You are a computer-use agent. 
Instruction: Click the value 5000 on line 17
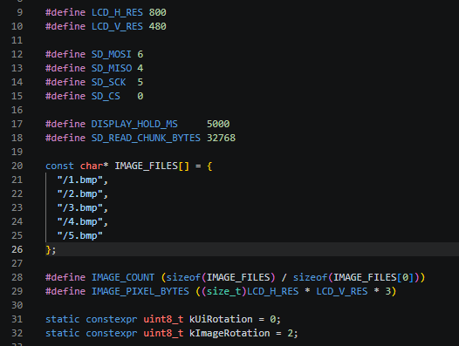click(218, 124)
